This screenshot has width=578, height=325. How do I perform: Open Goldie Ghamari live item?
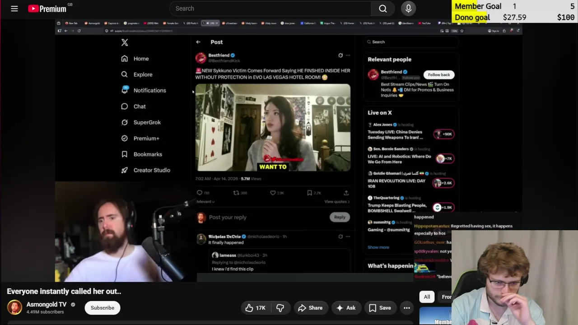pyautogui.click(x=410, y=180)
